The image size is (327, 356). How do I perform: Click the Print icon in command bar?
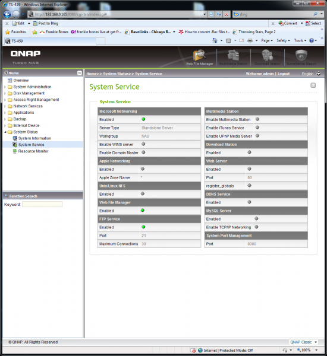click(x=250, y=40)
